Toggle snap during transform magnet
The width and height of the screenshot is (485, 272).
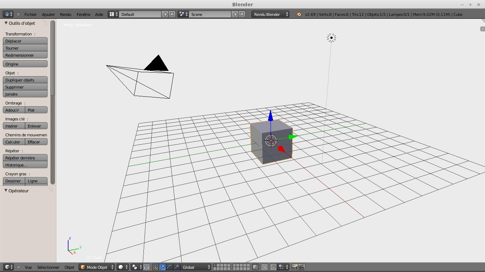point(273,267)
